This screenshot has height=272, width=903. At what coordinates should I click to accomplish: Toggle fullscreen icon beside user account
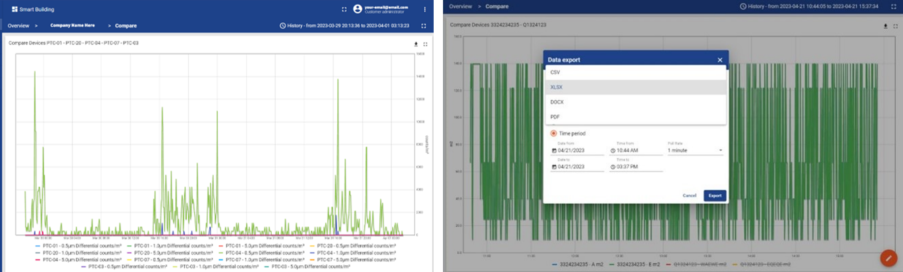344,9
